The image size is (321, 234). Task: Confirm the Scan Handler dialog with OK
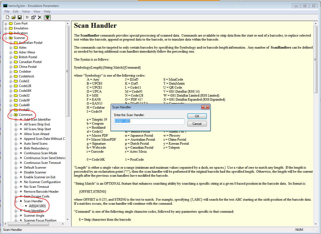click(197, 116)
